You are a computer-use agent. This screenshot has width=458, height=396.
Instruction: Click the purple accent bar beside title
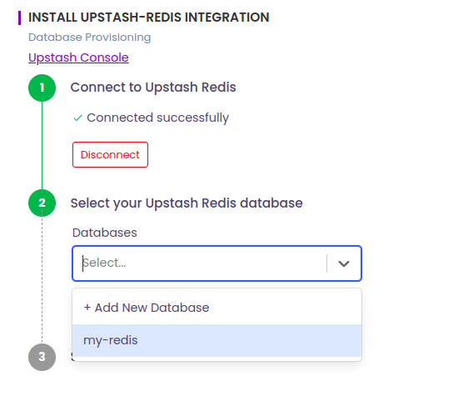[x=20, y=18]
